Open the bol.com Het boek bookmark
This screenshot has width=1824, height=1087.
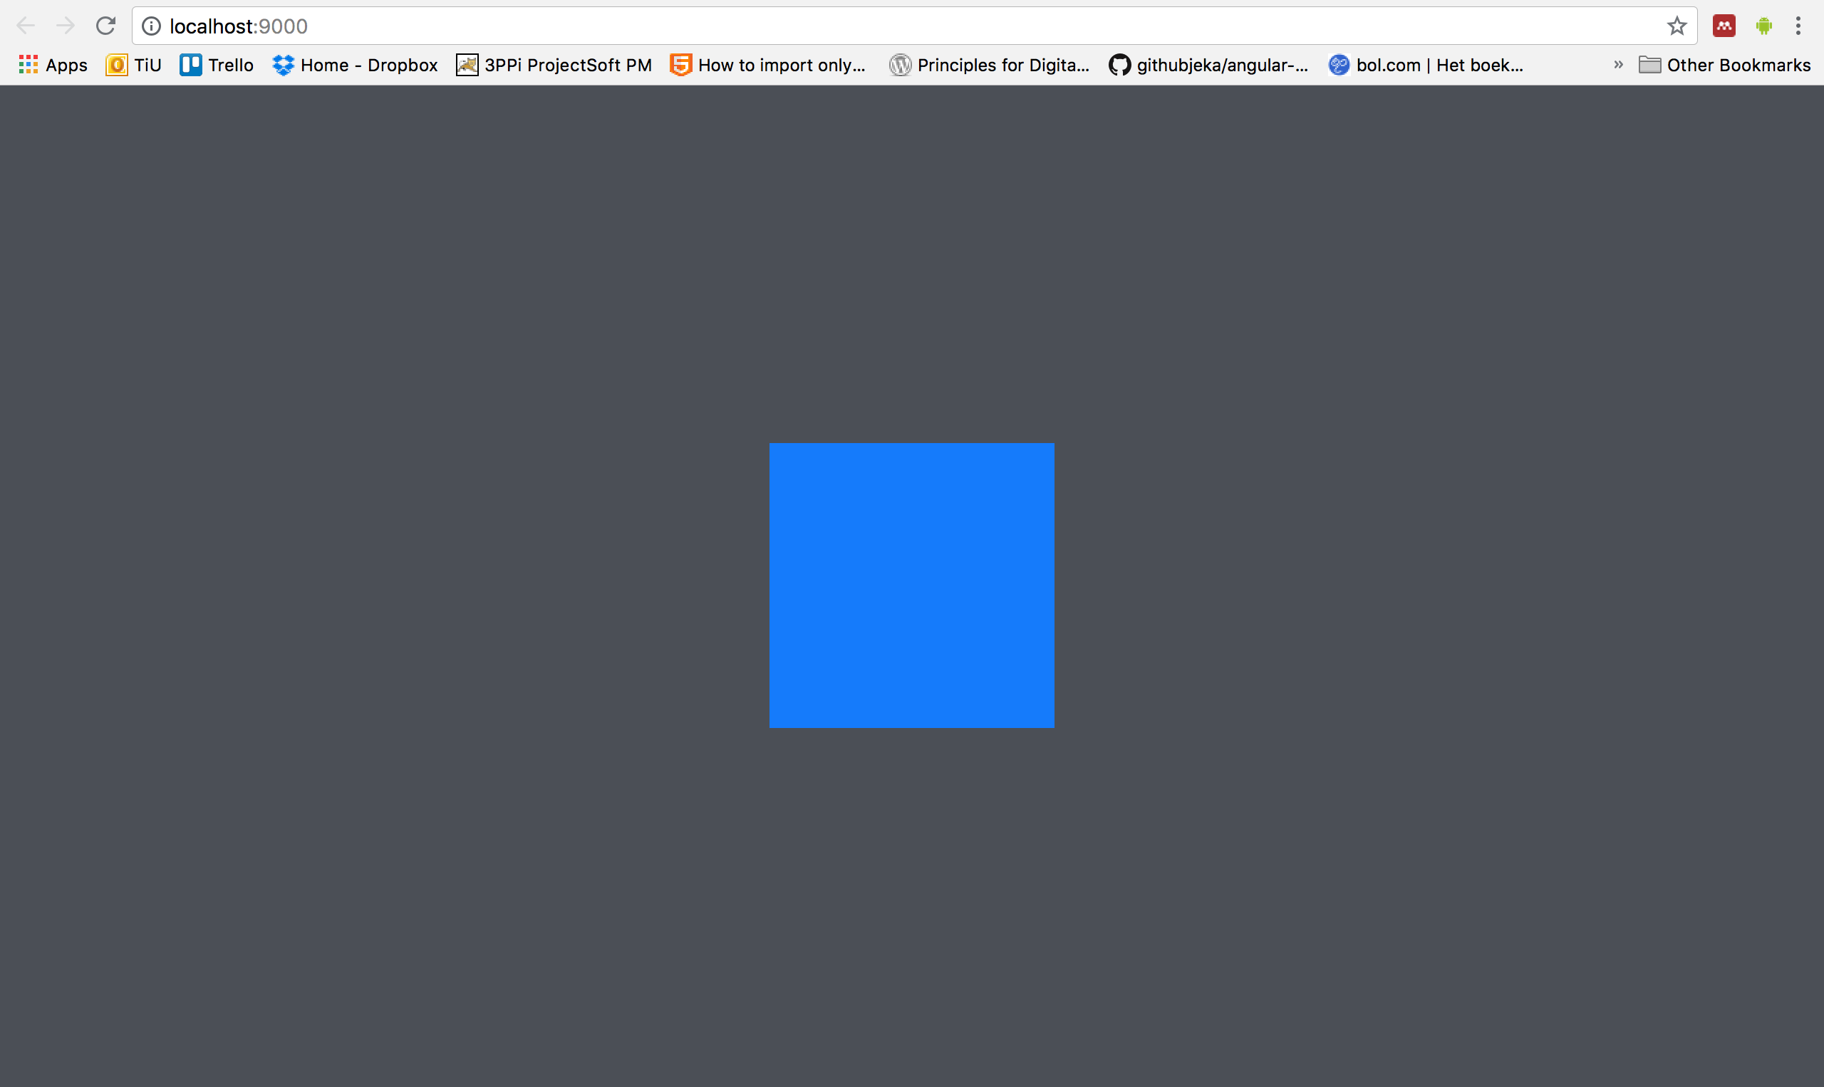tap(1426, 66)
